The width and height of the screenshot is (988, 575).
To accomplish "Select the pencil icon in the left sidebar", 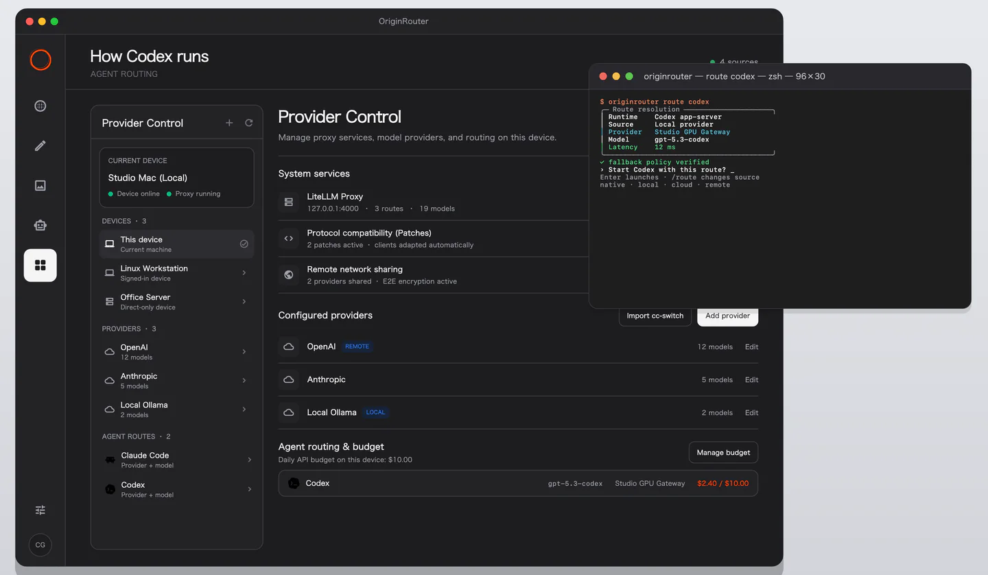I will tap(40, 145).
